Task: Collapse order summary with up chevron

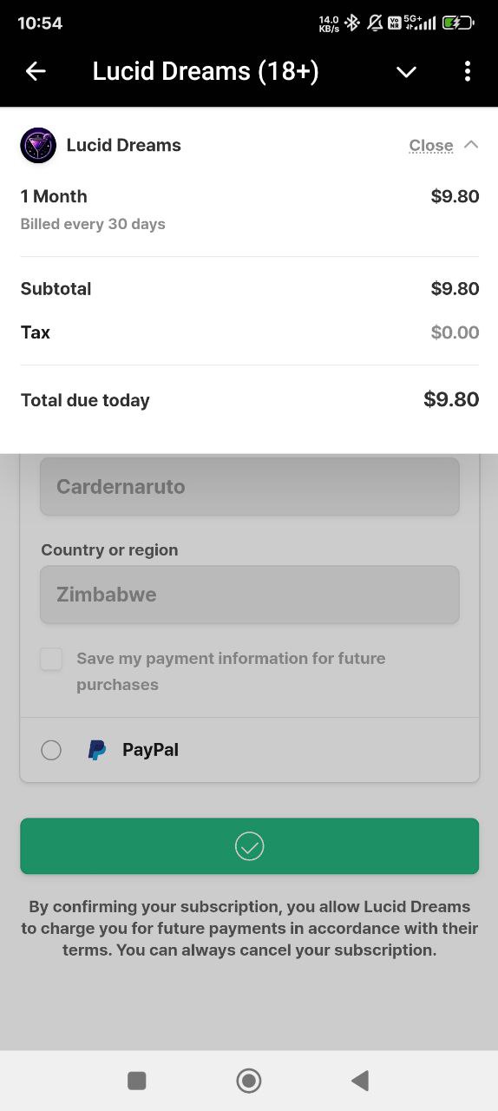Action: coord(471,144)
